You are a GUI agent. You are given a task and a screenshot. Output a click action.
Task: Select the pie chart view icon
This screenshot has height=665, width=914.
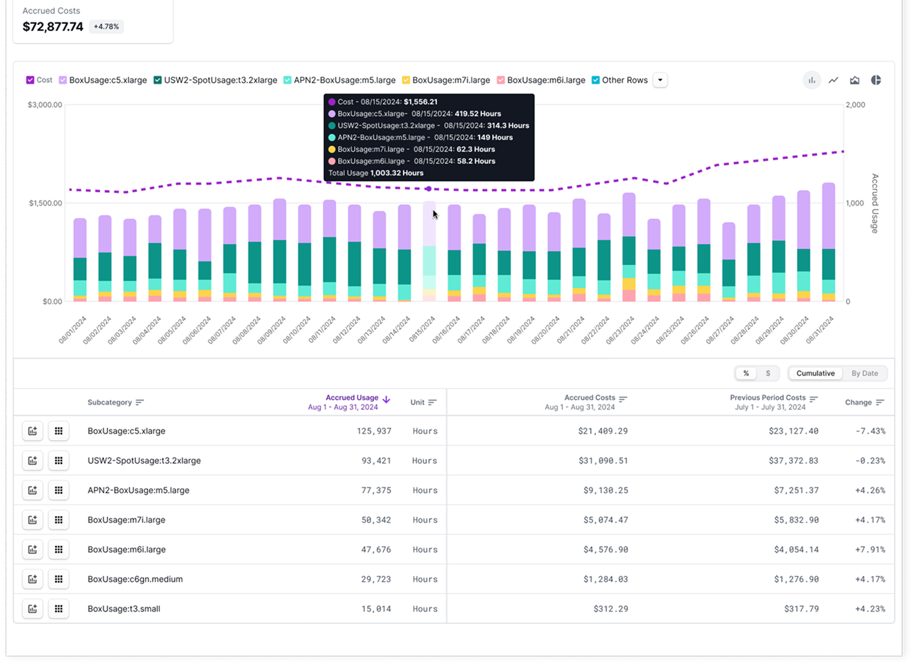875,80
